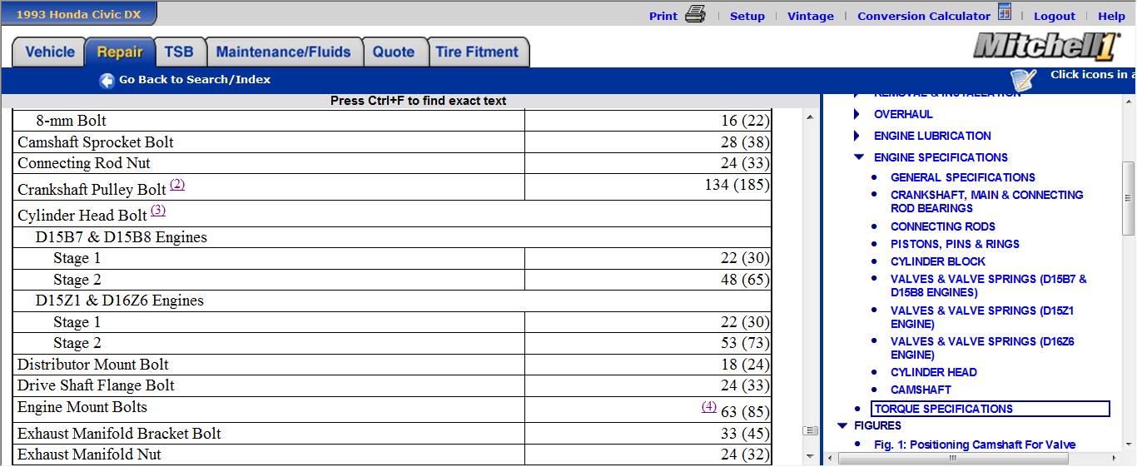Select CONNECTING RODS link

[x=943, y=226]
